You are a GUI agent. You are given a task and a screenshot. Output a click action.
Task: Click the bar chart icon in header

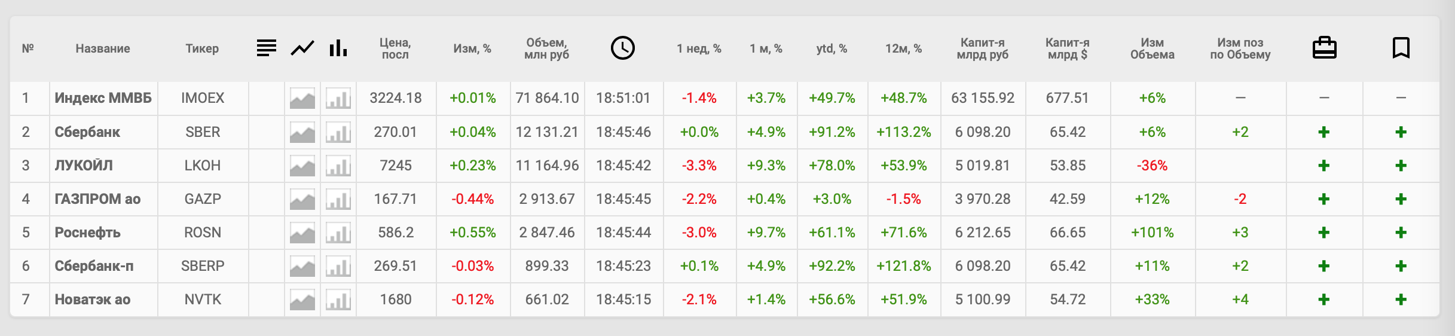338,48
